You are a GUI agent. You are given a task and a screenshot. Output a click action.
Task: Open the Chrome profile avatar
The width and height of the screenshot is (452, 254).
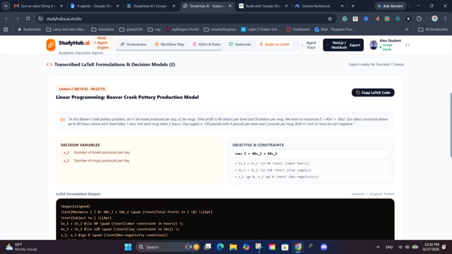pyautogui.click(x=435, y=19)
